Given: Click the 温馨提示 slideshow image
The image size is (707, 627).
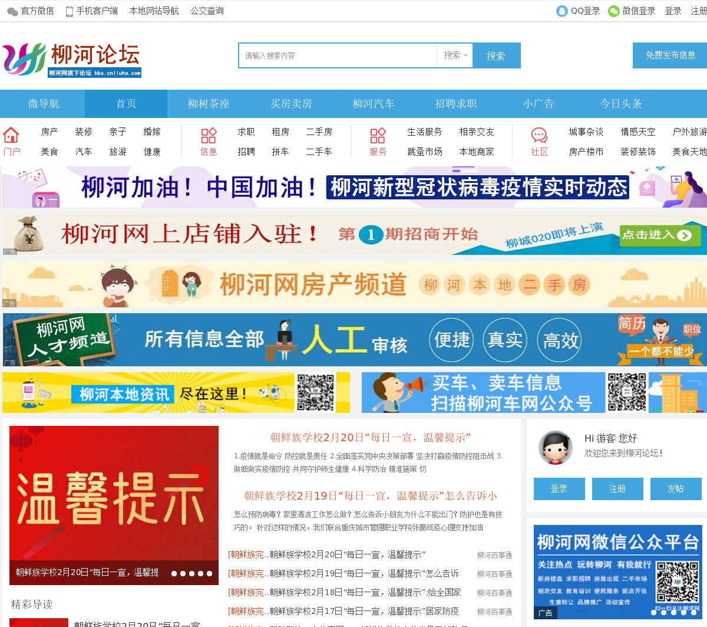Looking at the screenshot, I should click(x=114, y=505).
